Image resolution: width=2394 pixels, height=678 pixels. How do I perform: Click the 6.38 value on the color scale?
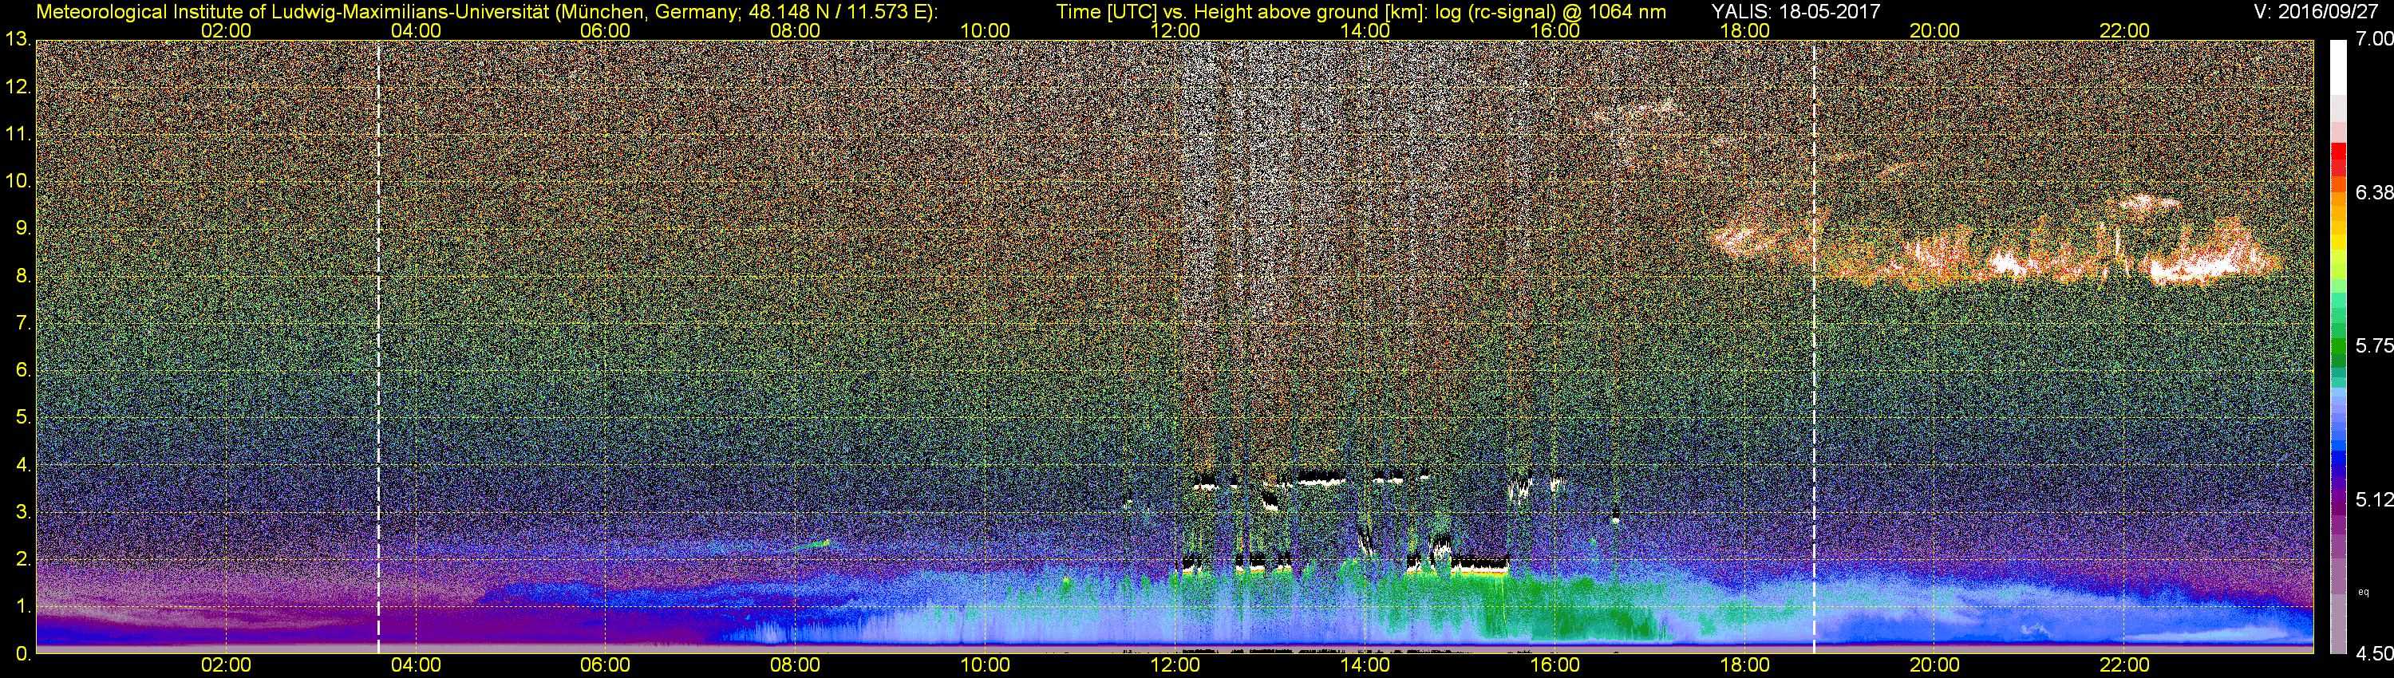2375,192
